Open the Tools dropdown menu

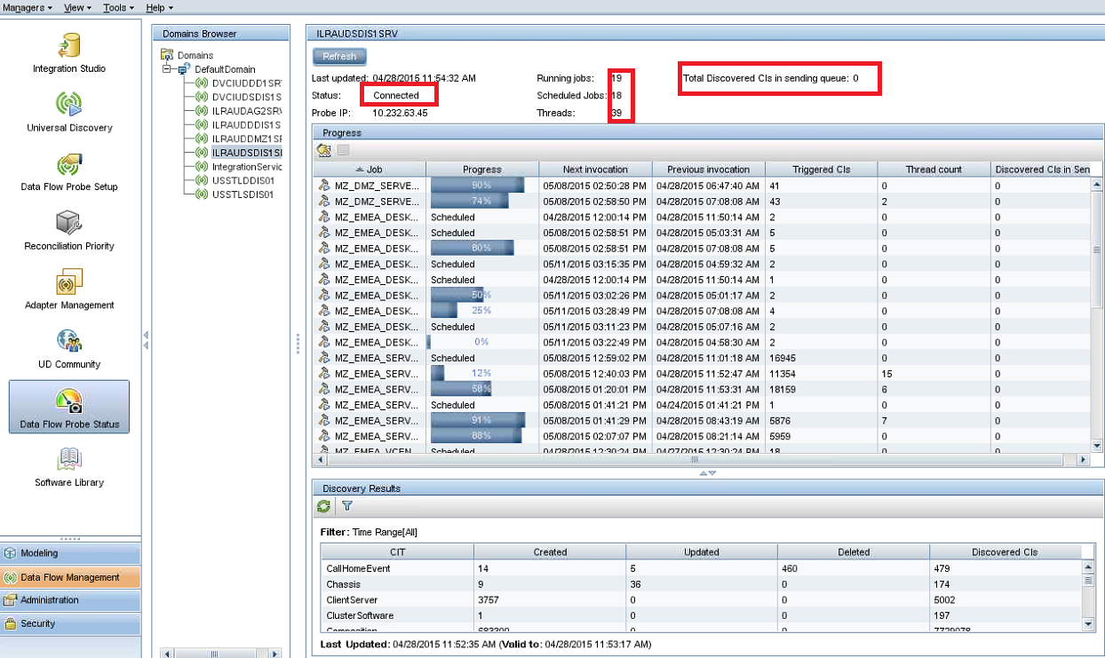(118, 7)
